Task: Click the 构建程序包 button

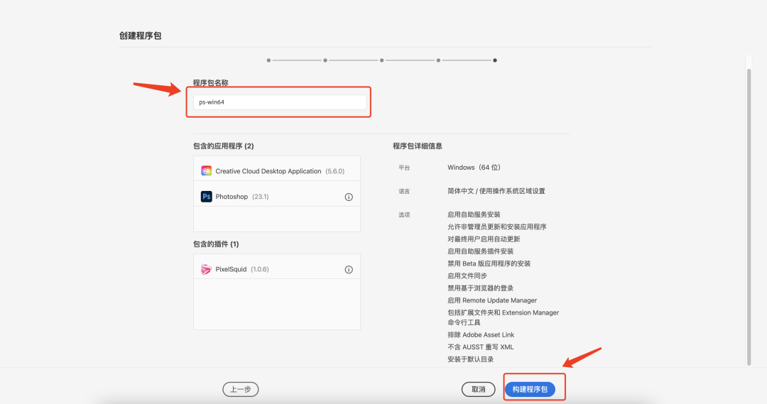Action: coord(530,389)
